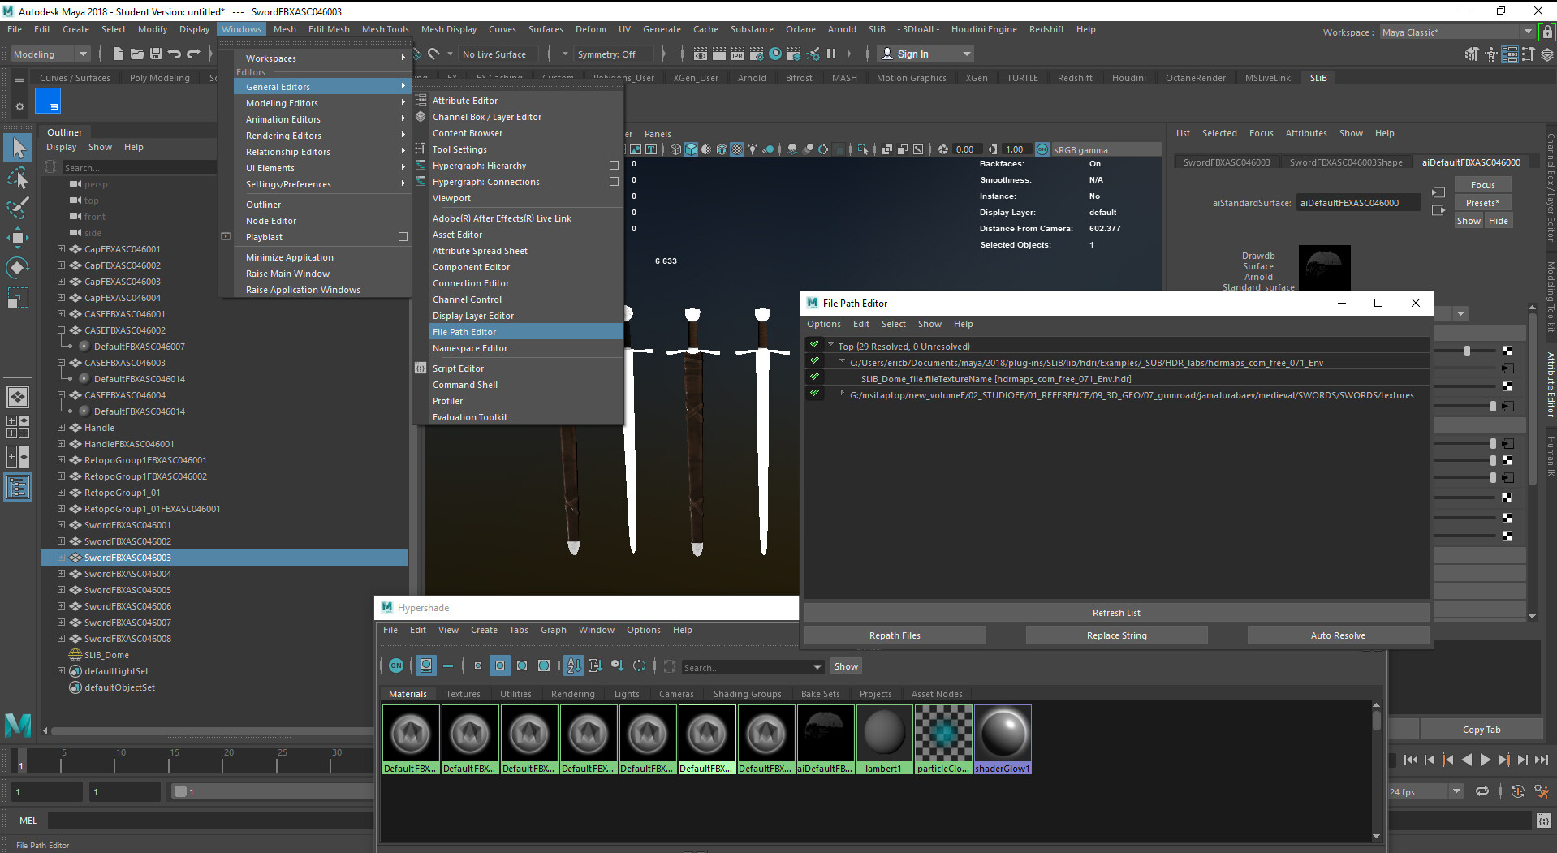Choose Namespace Editor from the submenu
The image size is (1557, 853).
(470, 348)
